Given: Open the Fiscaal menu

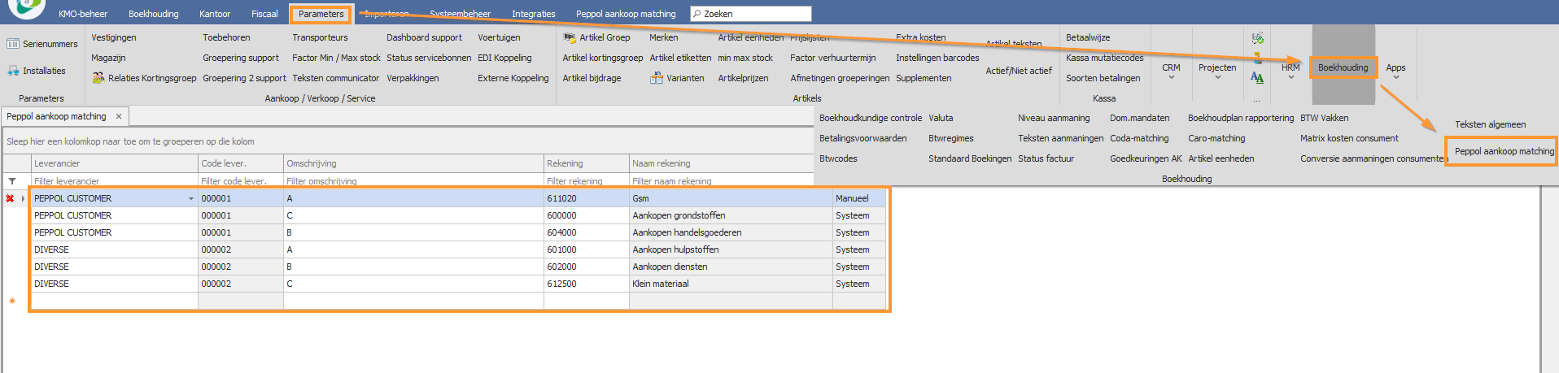Looking at the screenshot, I should tap(264, 14).
